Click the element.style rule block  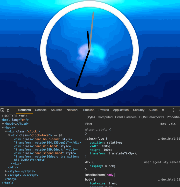[x=98, y=131]
